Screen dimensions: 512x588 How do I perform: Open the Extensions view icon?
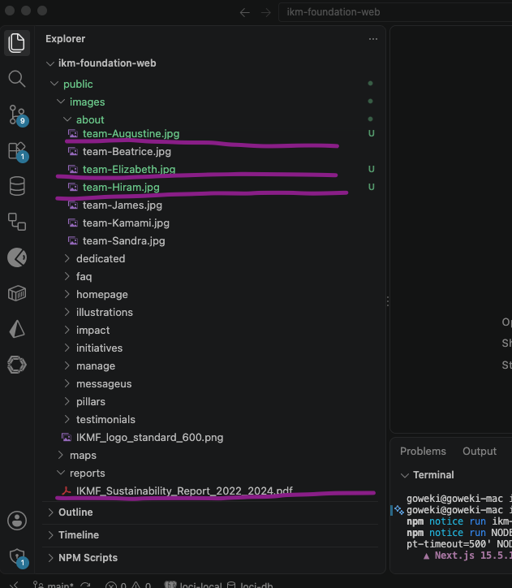tap(18, 151)
